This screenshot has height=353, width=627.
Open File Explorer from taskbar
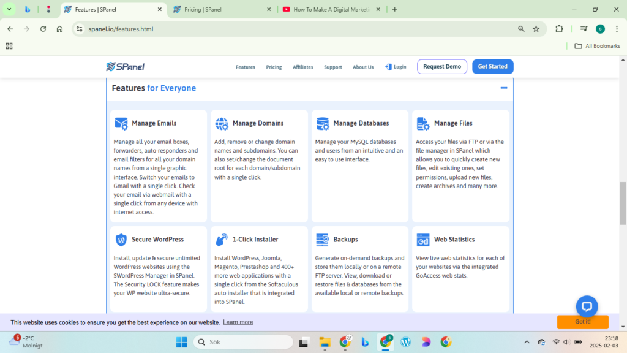(325, 342)
